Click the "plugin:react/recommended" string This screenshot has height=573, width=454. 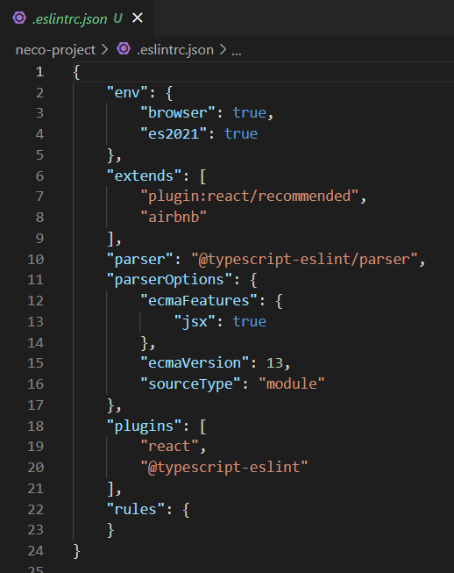(250, 197)
